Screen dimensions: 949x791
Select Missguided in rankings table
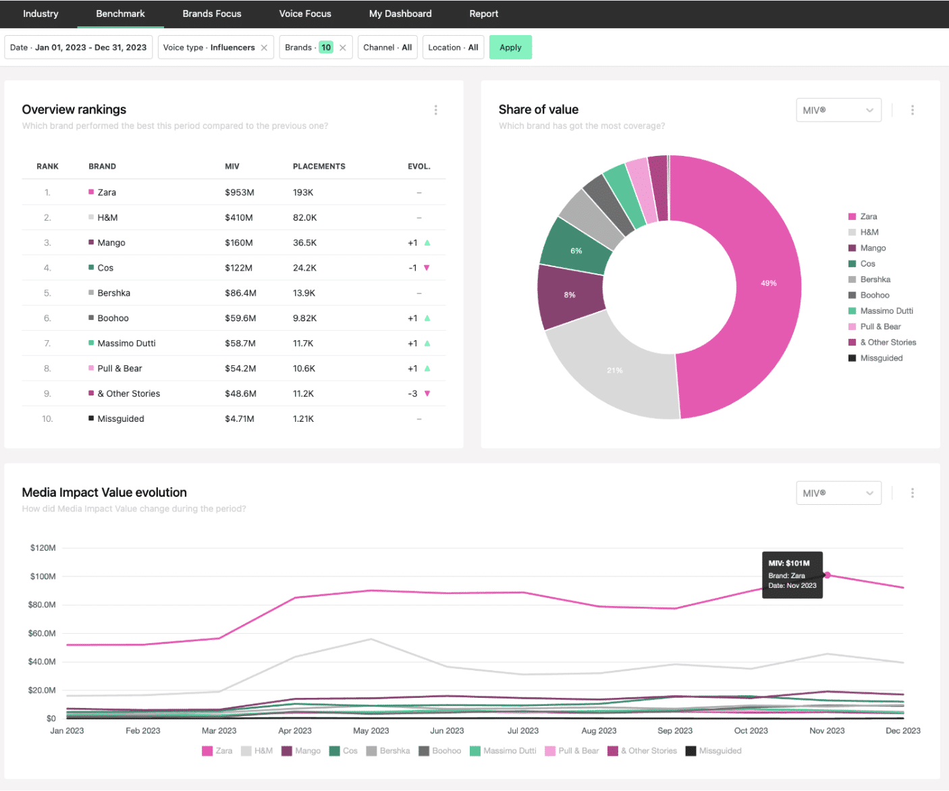click(x=234, y=418)
